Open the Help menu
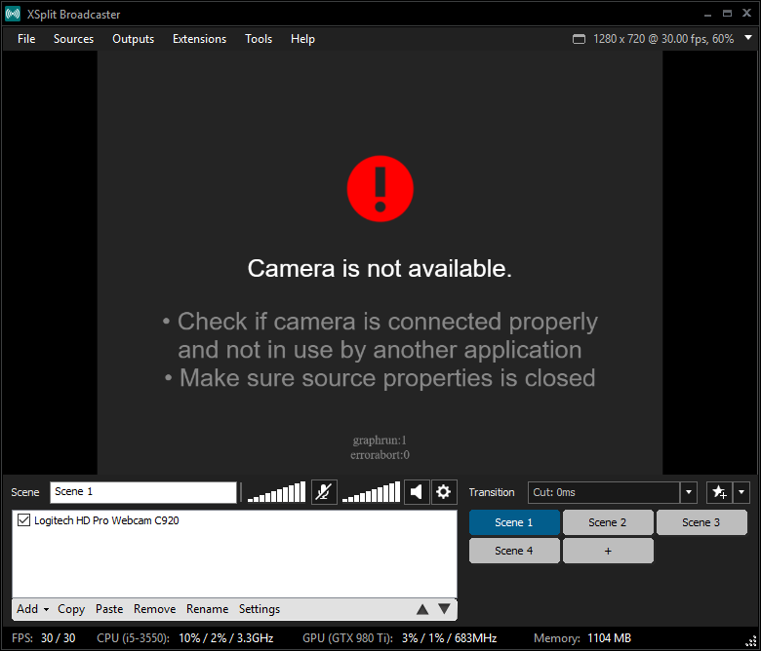The height and width of the screenshot is (651, 761). tap(302, 39)
